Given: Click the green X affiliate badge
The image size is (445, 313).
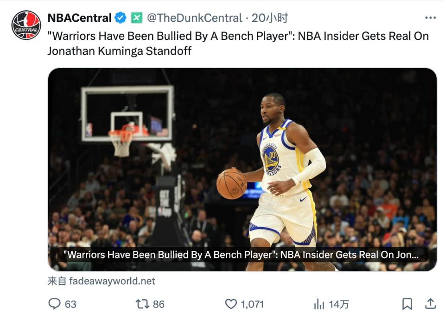Looking at the screenshot, I should click(x=136, y=18).
